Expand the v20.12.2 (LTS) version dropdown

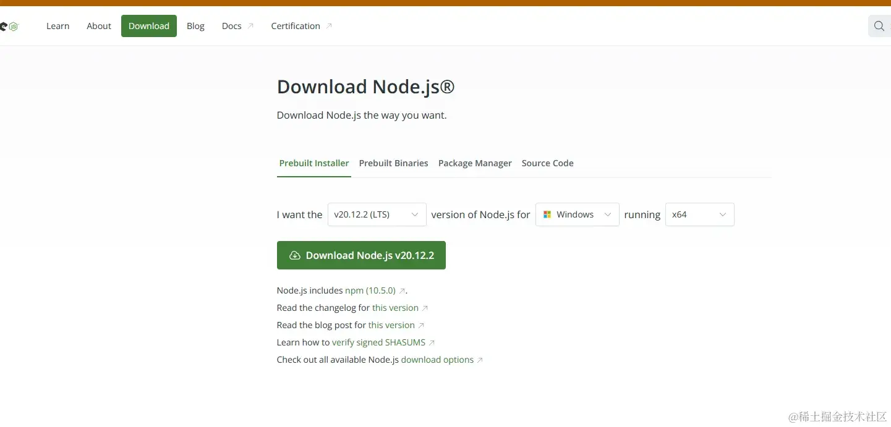point(377,214)
